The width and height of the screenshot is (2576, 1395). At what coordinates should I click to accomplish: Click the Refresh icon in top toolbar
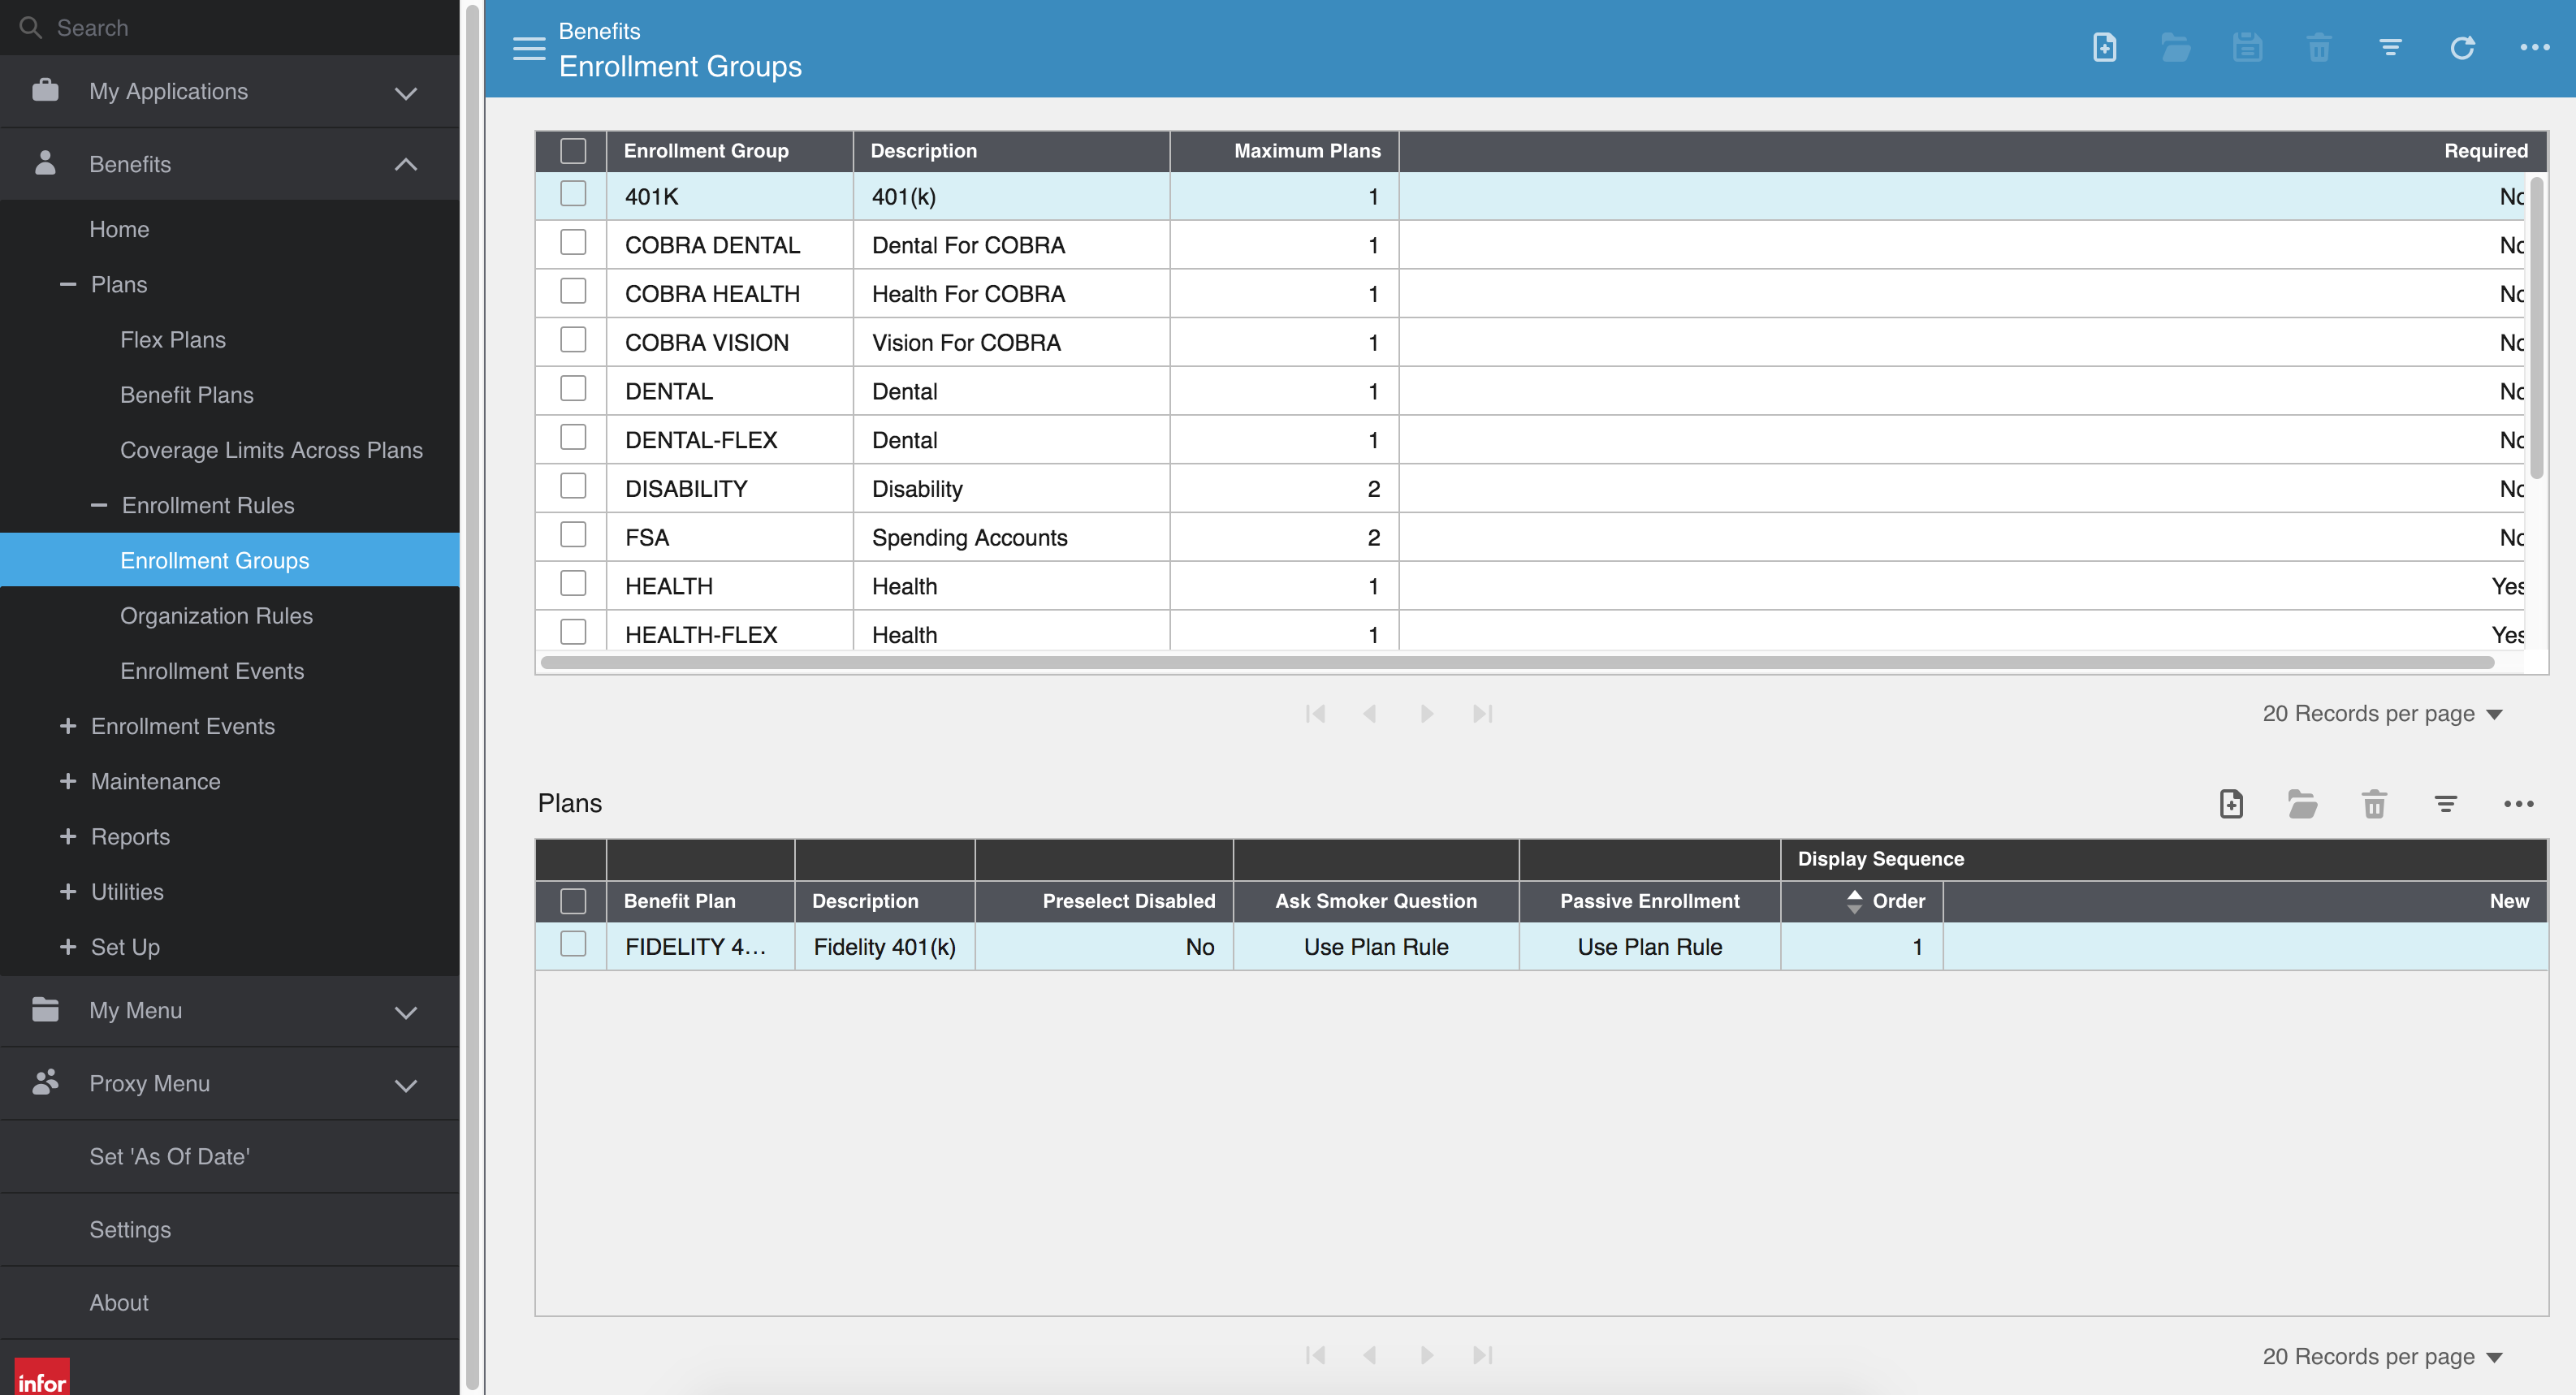pyautogui.click(x=2462, y=47)
